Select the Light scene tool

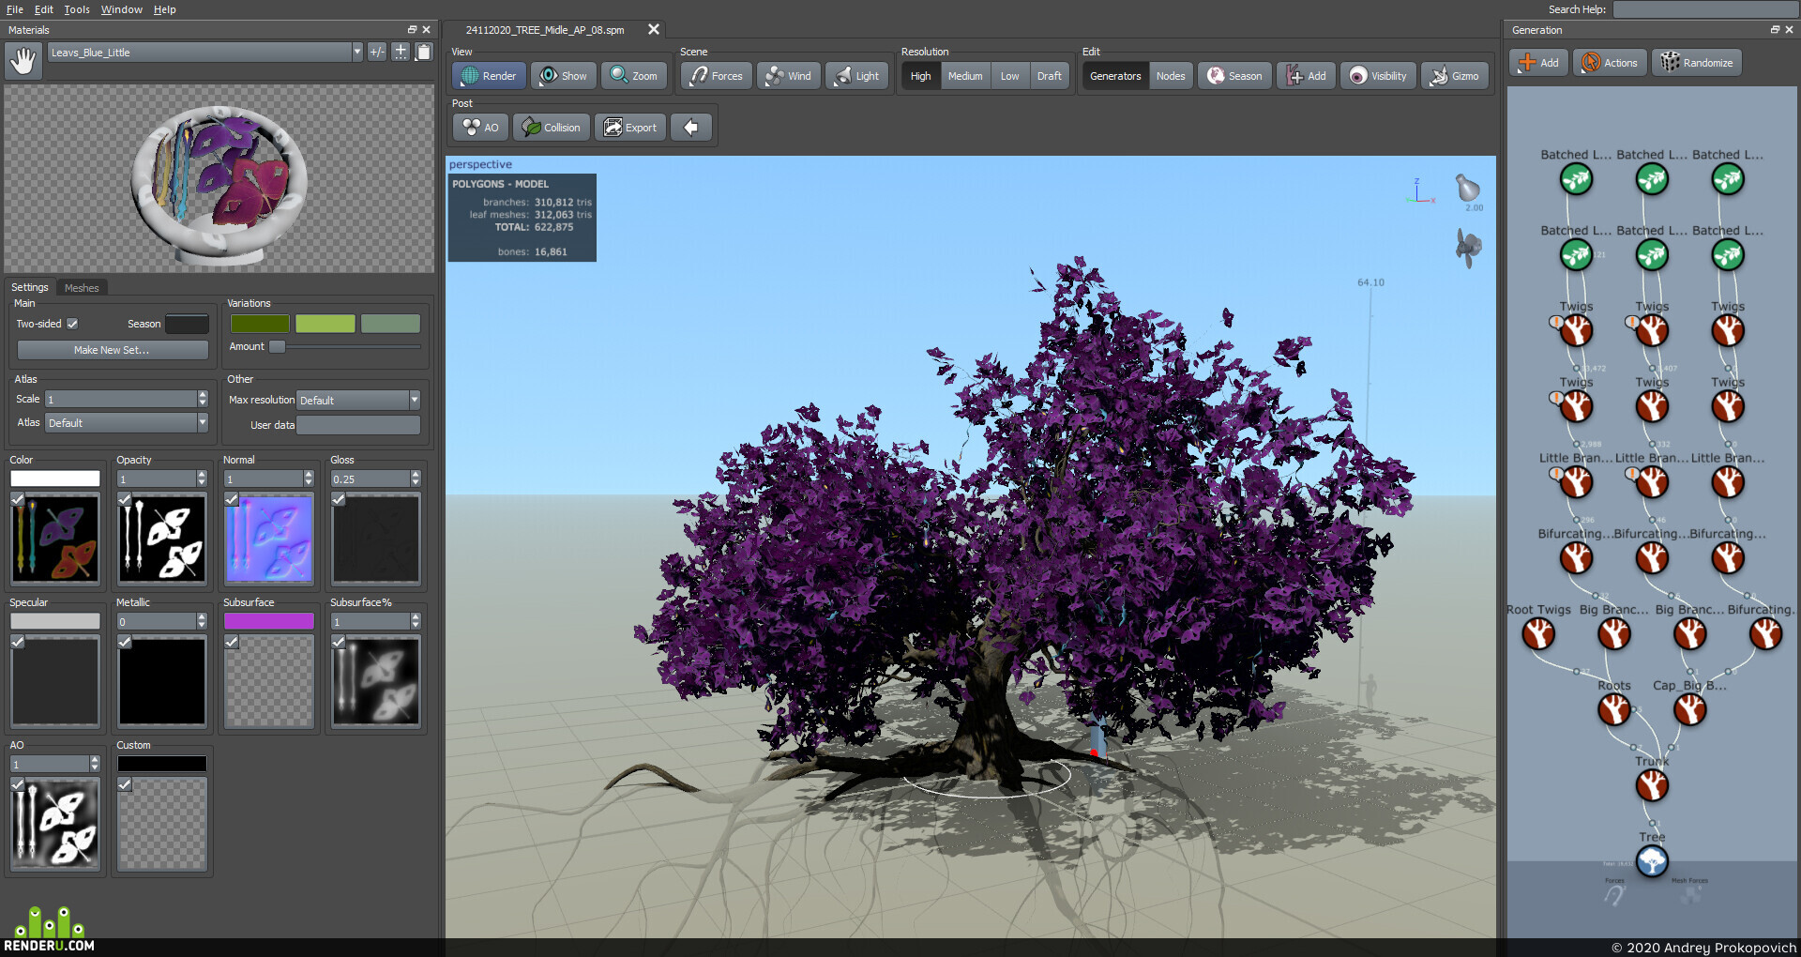coord(856,76)
